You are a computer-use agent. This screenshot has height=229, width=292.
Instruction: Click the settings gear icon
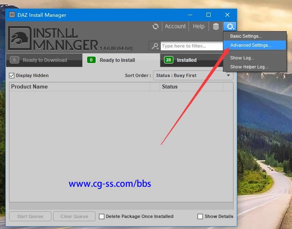click(x=230, y=27)
